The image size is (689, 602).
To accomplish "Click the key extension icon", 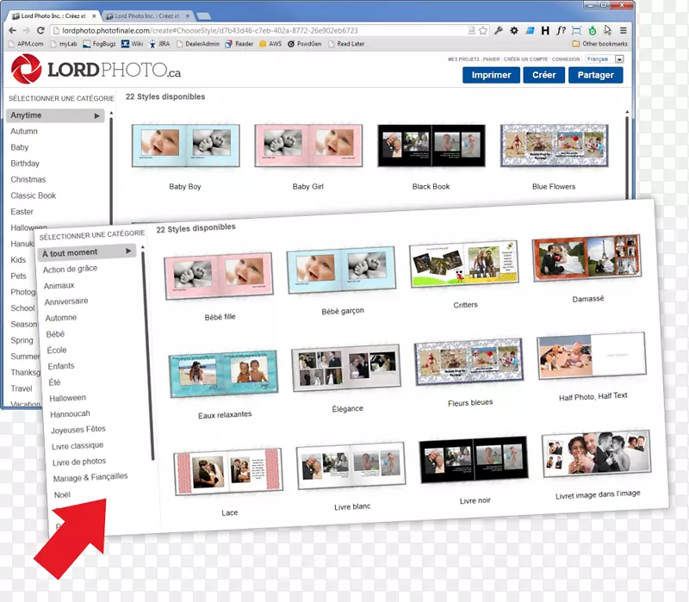I will point(499,30).
